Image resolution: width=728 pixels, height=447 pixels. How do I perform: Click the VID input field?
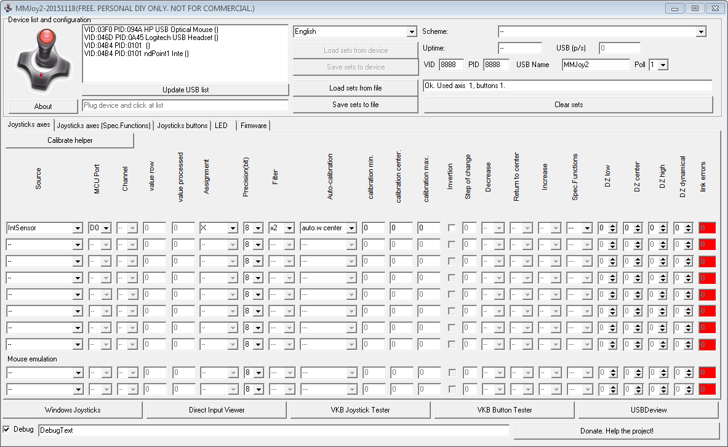[451, 65]
